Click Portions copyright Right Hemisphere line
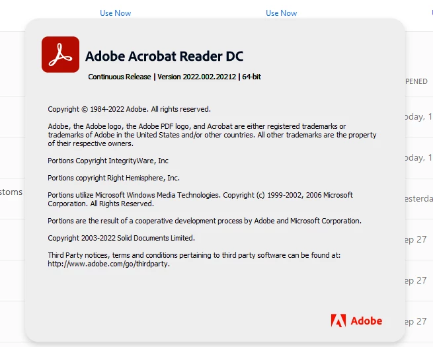This screenshot has height=347, width=433. (114, 178)
